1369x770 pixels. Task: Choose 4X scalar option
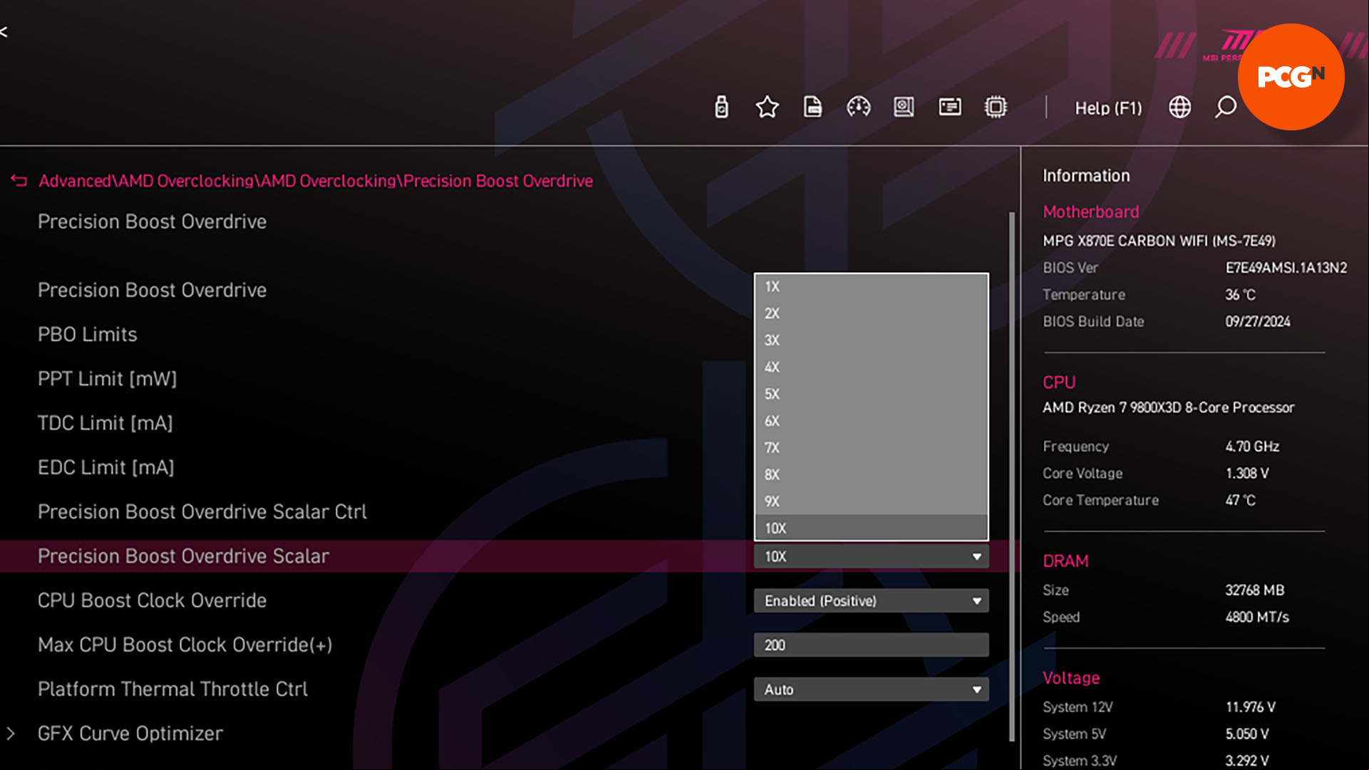point(871,368)
